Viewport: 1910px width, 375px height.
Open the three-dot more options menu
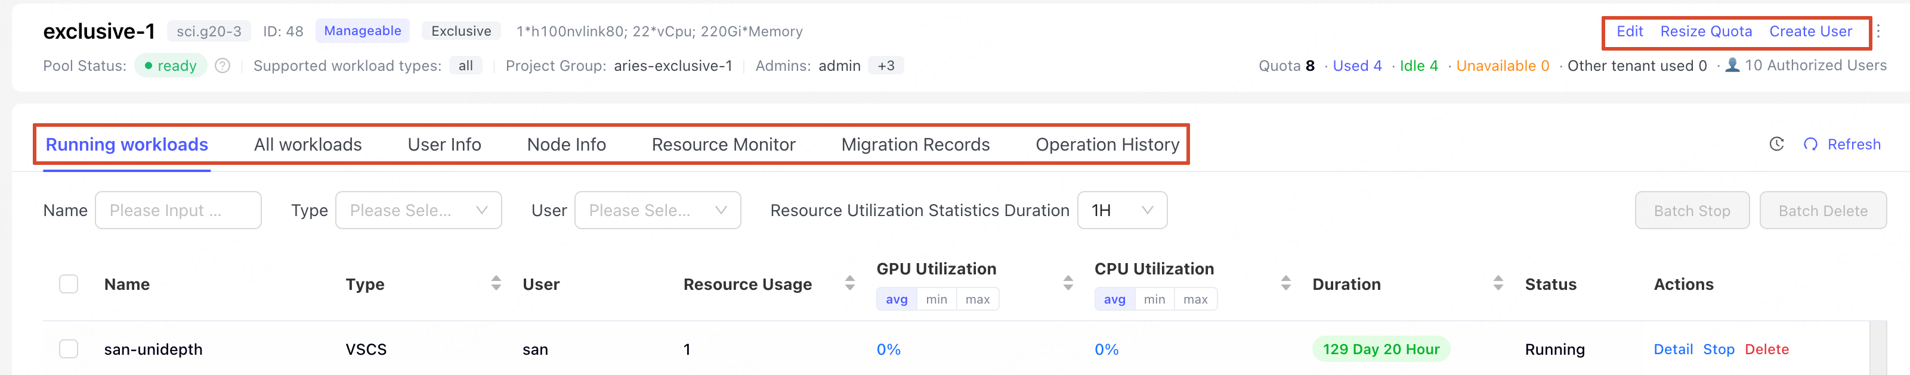point(1878,31)
